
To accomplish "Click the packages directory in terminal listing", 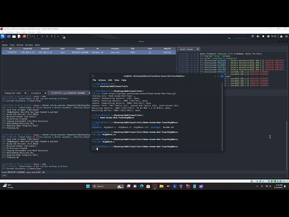I will coord(155,127).
